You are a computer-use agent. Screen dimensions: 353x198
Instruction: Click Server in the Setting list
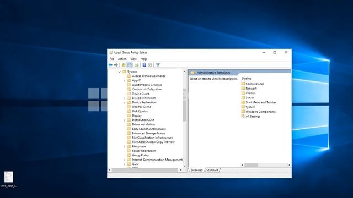coord(250,98)
